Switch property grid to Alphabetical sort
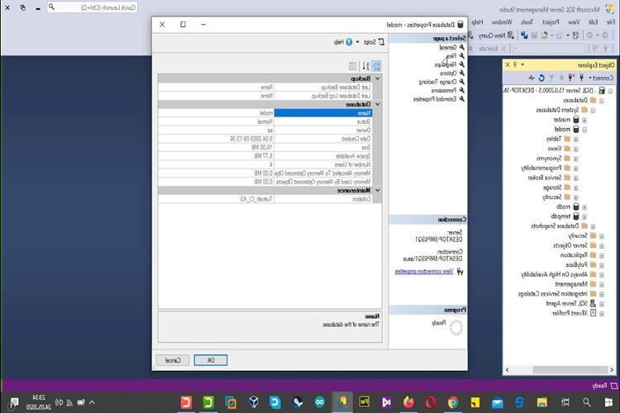This screenshot has height=413, width=620. [x=365, y=66]
